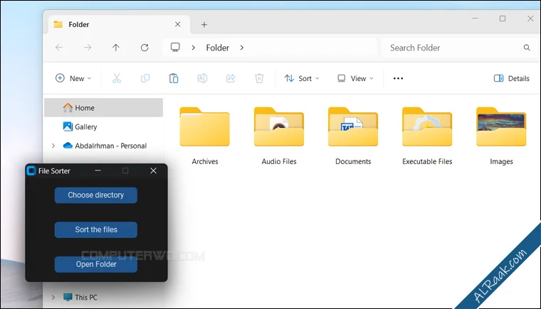The height and width of the screenshot is (309, 541).
Task: Click the forward navigation arrow in Explorer
Action: pos(88,48)
